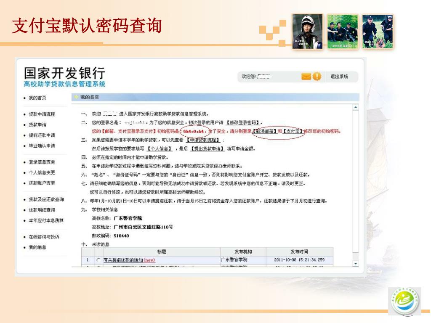431x323 pixels.
Task: Open the 【申请贷款流程】 link
Action: pyautogui.click(x=203, y=140)
